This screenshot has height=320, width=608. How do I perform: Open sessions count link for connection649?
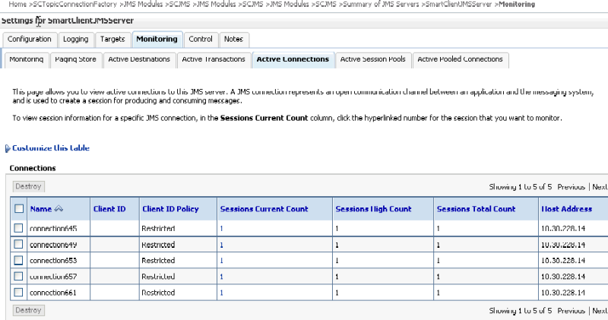[222, 245]
